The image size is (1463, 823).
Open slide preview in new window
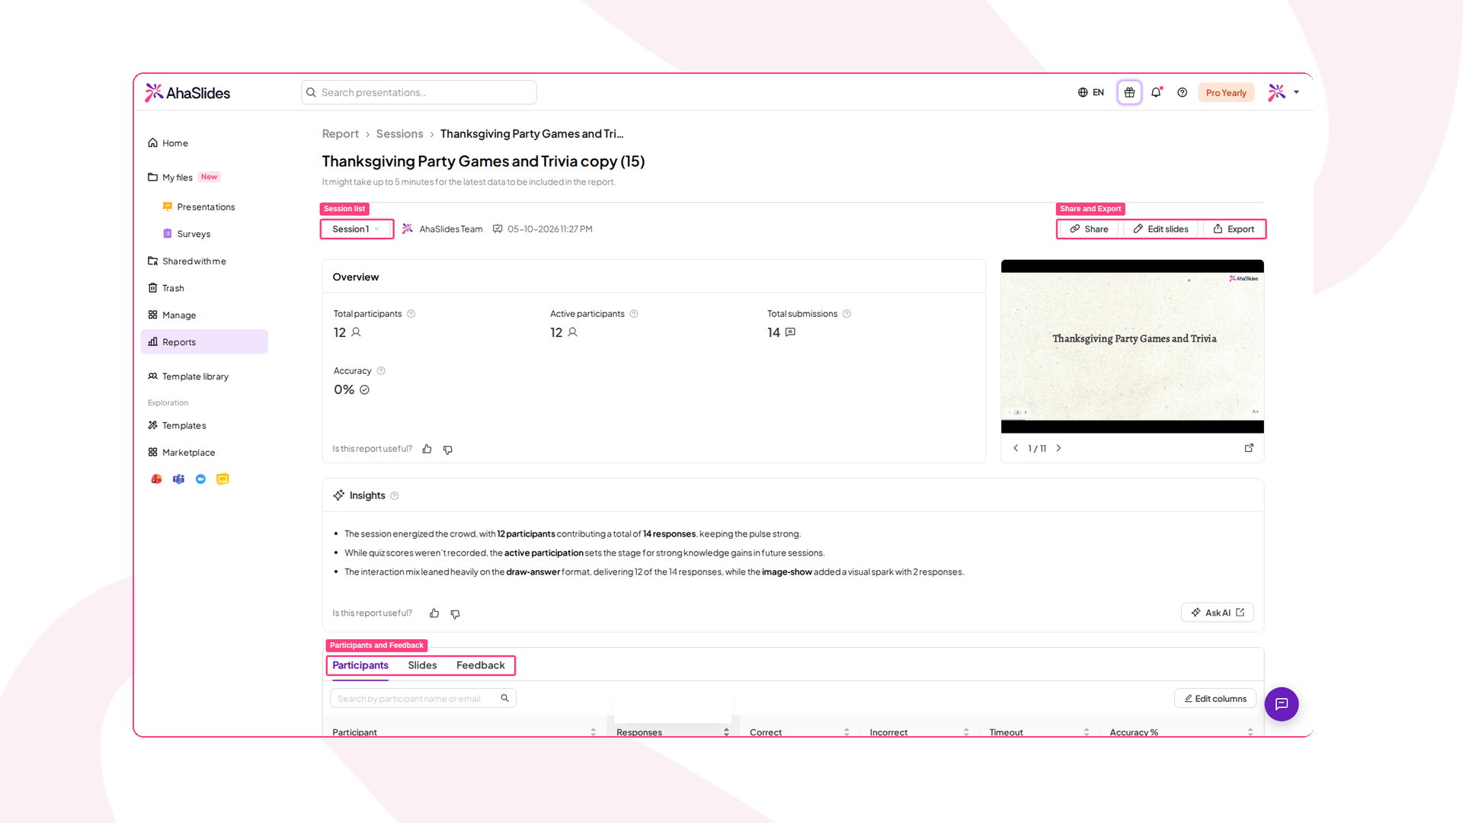pos(1249,448)
